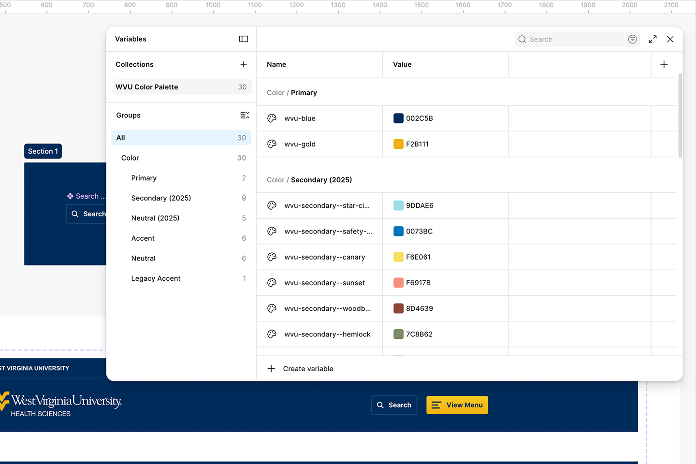Click the hex value 8D4639
This screenshot has height=464, width=696.
(x=420, y=308)
